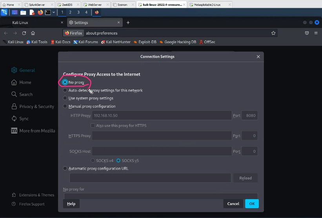
Task: Click the Reload button
Action: 246,178
